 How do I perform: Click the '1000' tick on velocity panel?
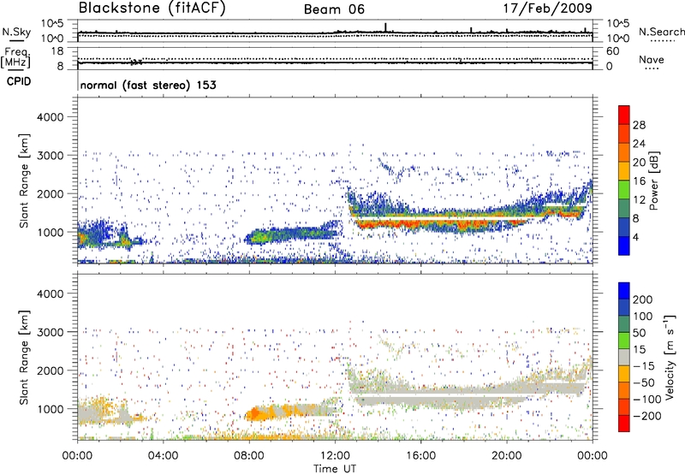pyautogui.click(x=51, y=409)
